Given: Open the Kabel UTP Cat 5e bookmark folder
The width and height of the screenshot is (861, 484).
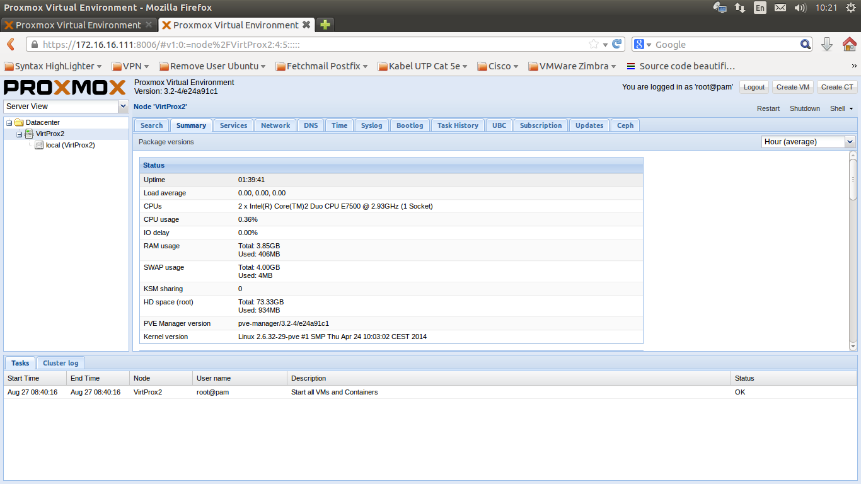Looking at the screenshot, I should click(x=424, y=66).
